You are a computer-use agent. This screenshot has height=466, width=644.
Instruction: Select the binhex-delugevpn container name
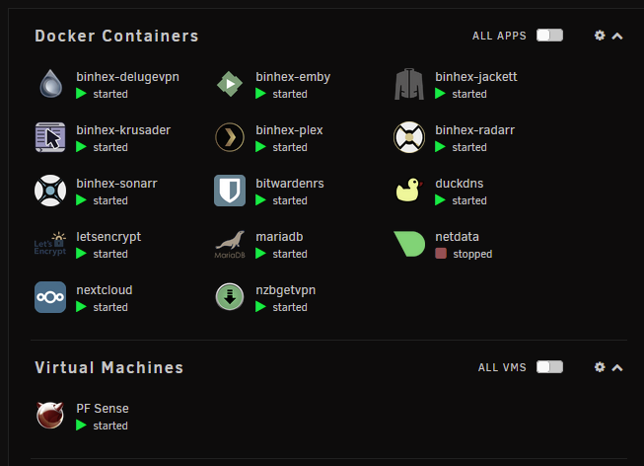(x=128, y=77)
